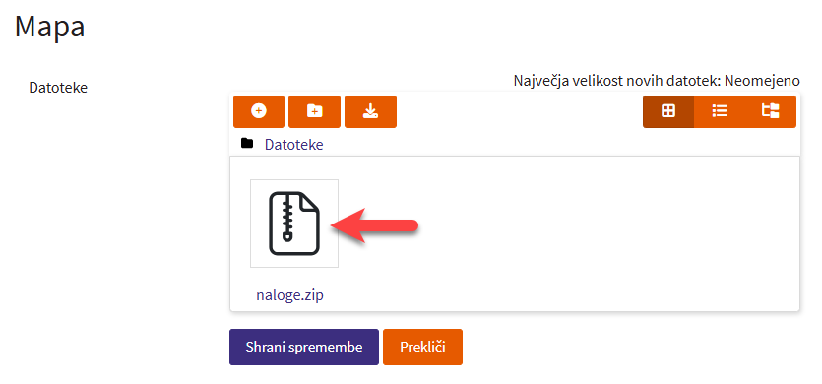
Task: Select the zip archive file icon
Action: pos(294,224)
